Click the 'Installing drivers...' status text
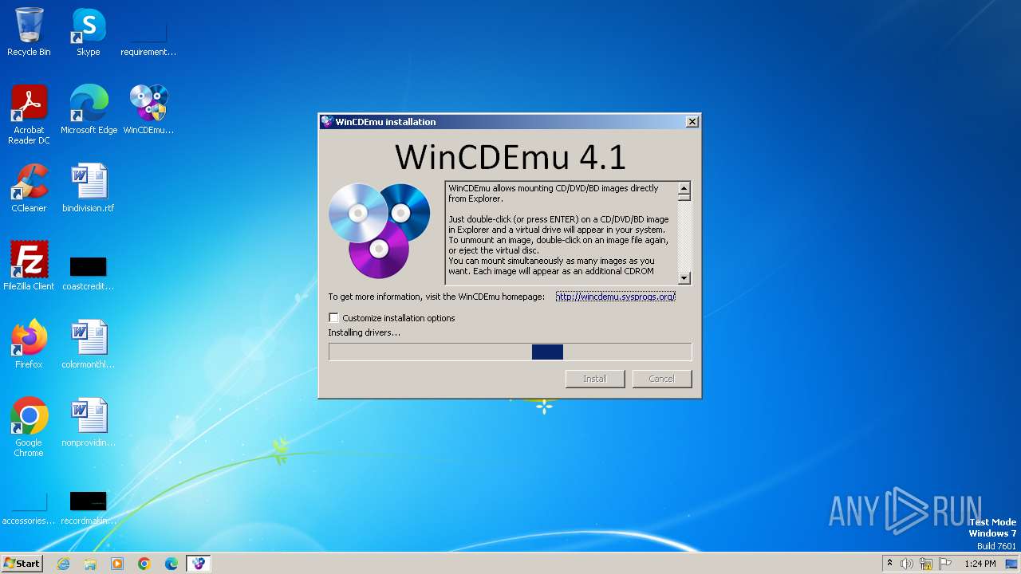This screenshot has height=574, width=1021. coord(365,332)
